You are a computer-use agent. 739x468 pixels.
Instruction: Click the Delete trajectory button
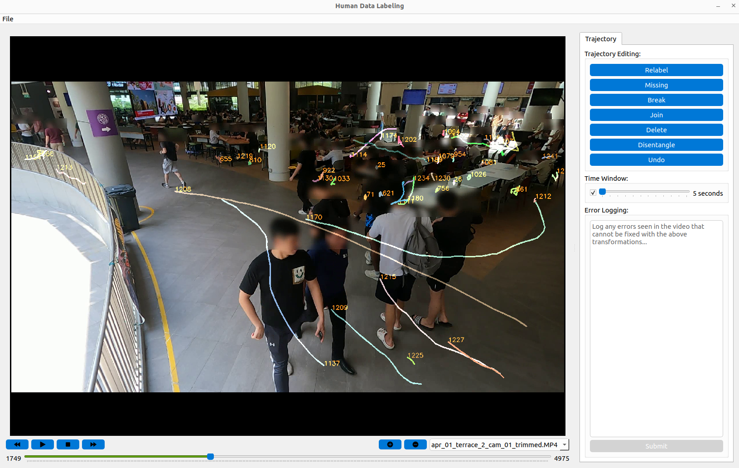(656, 130)
